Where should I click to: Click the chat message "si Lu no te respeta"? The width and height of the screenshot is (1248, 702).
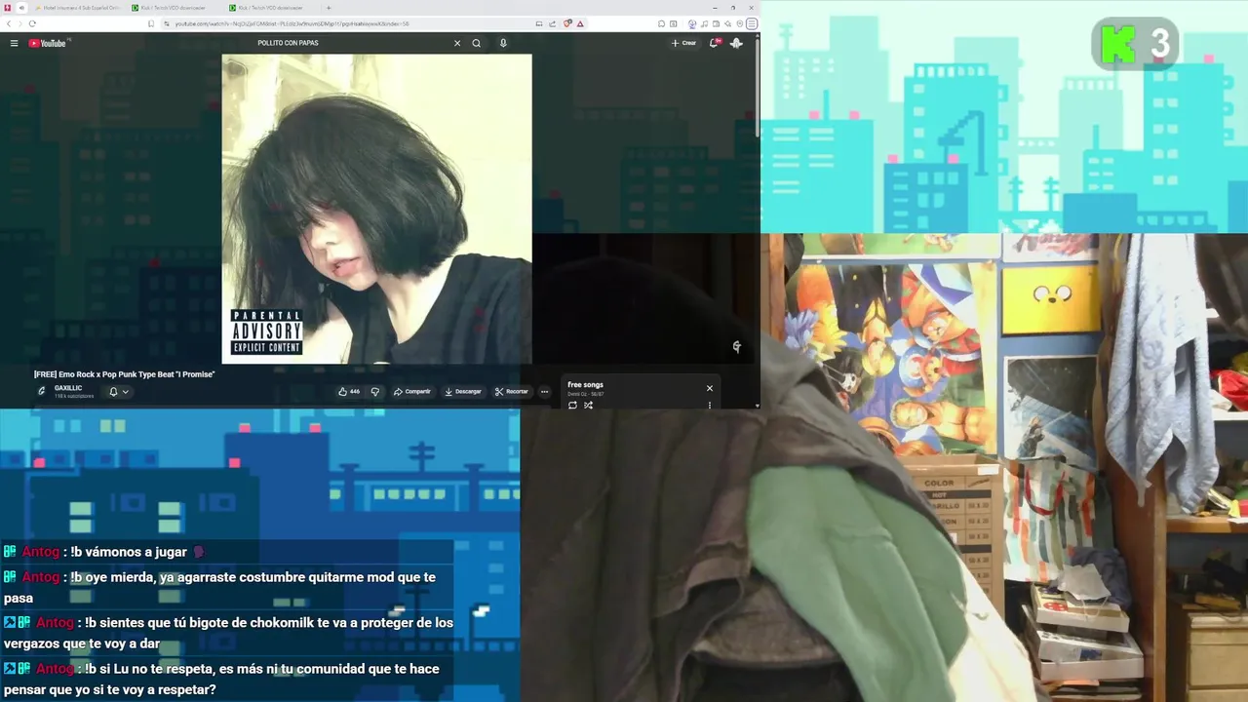click(222, 679)
